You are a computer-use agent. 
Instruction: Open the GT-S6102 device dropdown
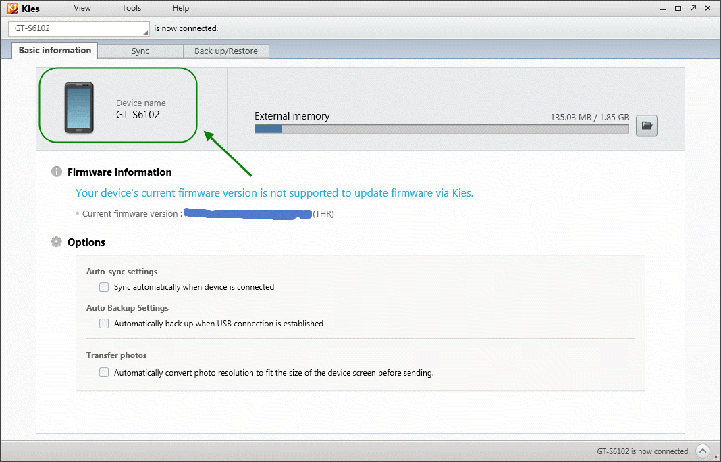coord(78,28)
